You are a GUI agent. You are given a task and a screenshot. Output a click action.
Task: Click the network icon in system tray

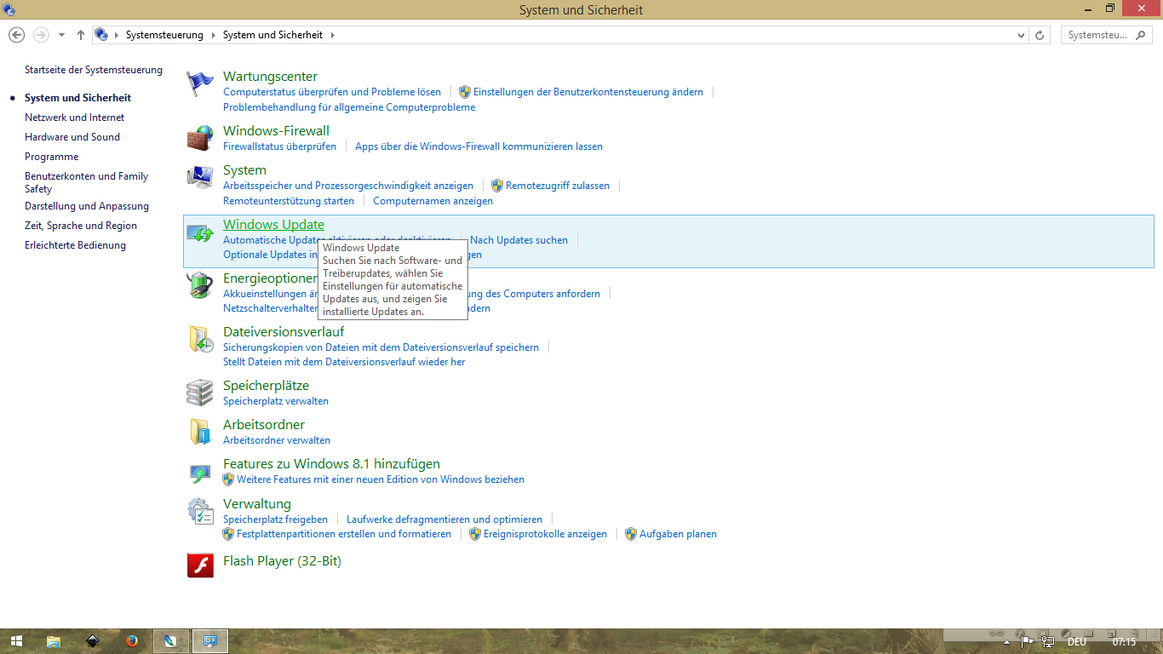point(1048,641)
